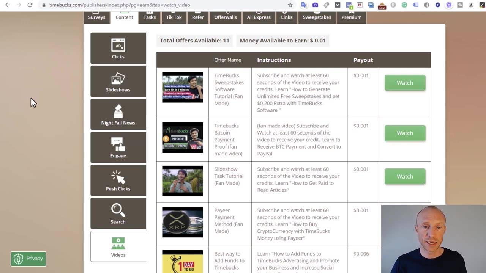Image resolution: width=486 pixels, height=273 pixels.
Task: Switch to the Surveys tab
Action: 96,17
